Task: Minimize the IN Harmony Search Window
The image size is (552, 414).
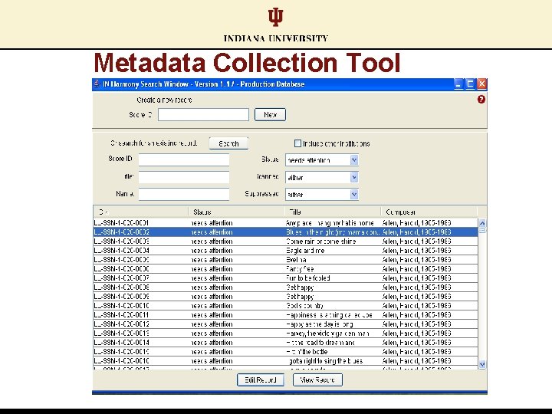Action: click(458, 84)
